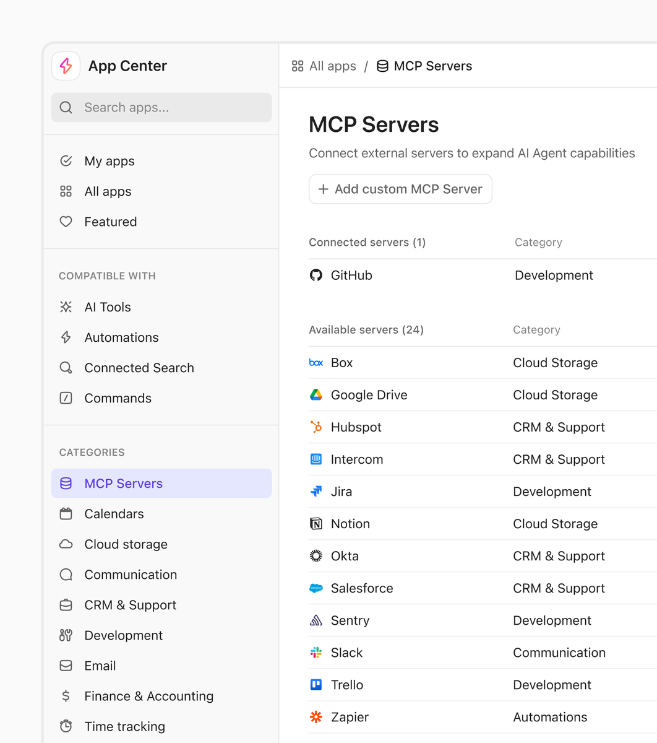657x743 pixels.
Task: Open the Cloud storage category
Action: (x=161, y=544)
